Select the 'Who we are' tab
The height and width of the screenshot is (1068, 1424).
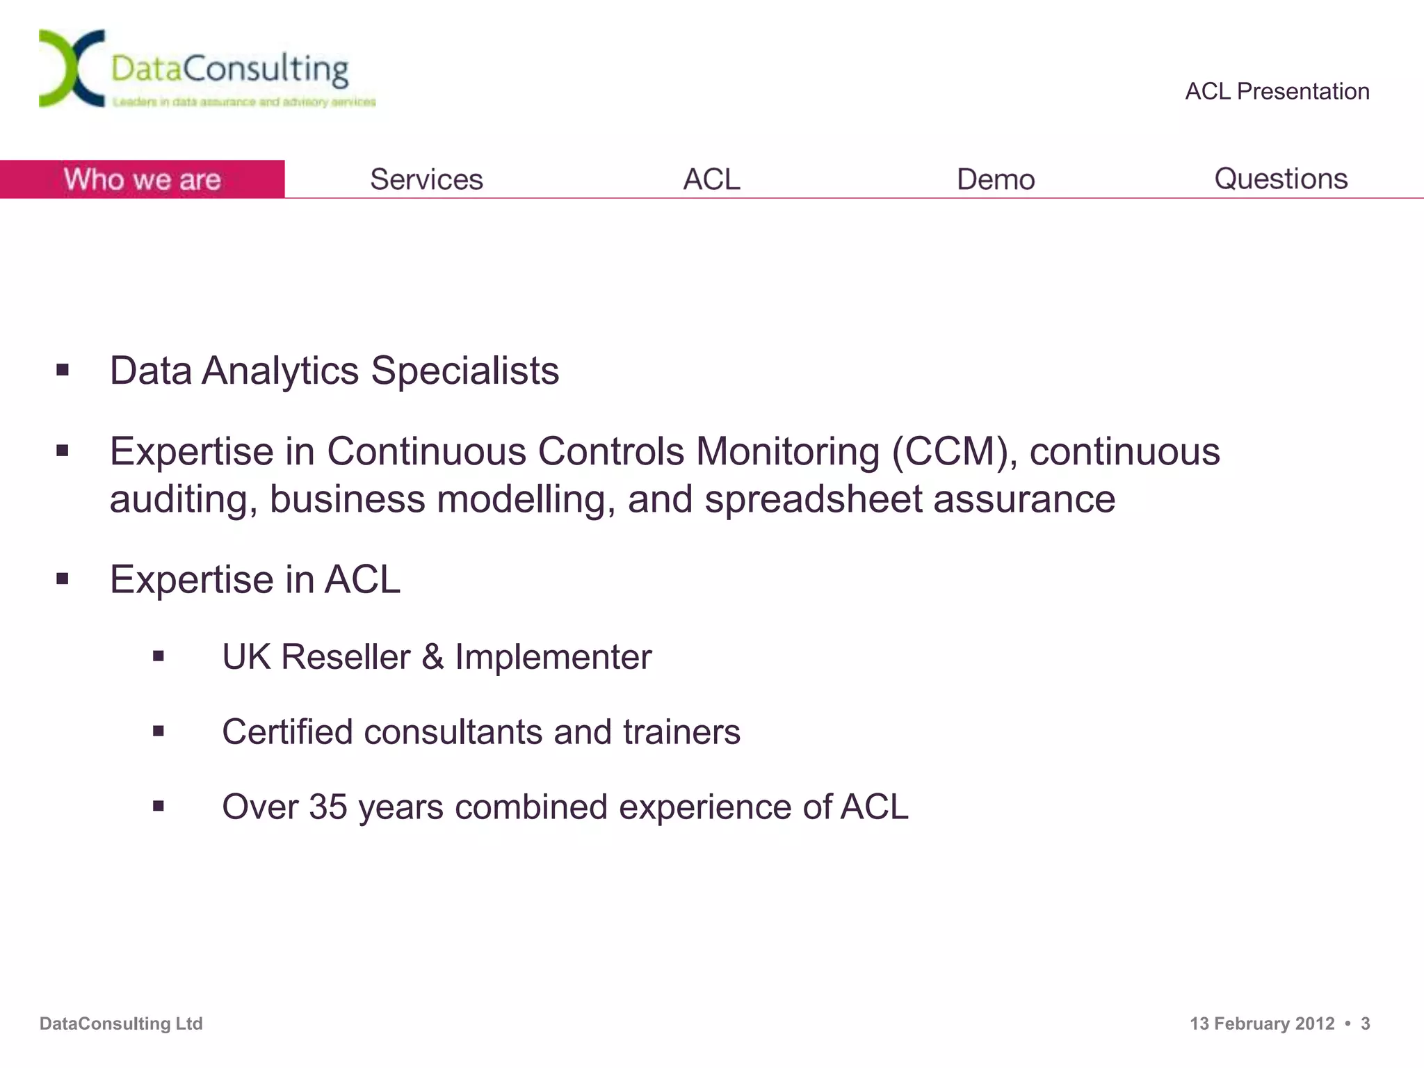(x=142, y=179)
